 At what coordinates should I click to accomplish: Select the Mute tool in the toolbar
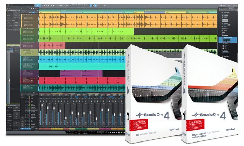pos(49,5)
